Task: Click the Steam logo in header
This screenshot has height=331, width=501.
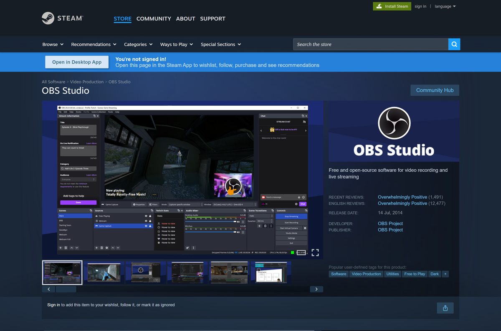Action: pos(63,18)
